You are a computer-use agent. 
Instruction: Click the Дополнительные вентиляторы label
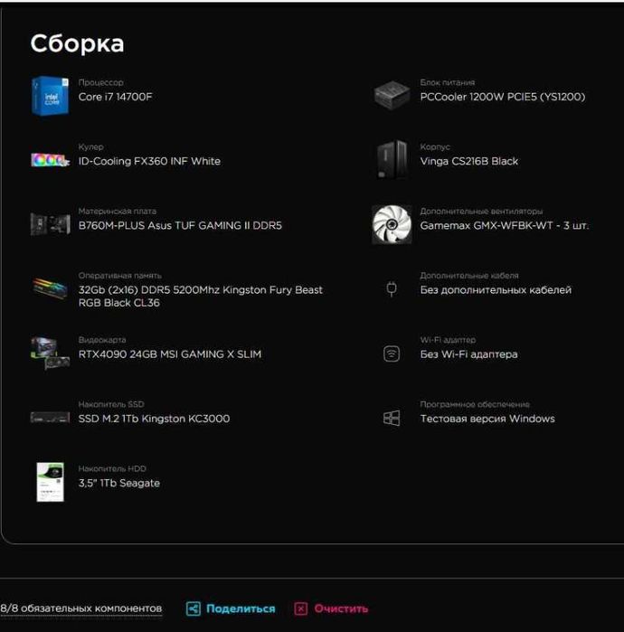(x=481, y=212)
